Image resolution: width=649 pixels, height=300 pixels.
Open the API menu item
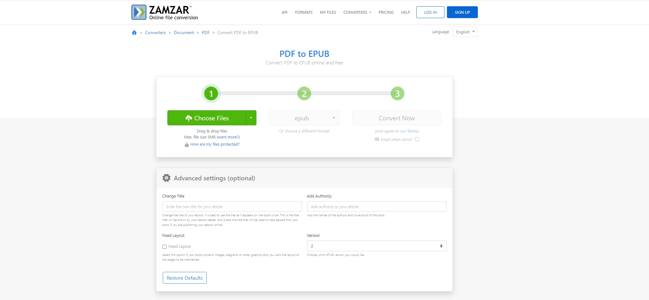tap(285, 12)
